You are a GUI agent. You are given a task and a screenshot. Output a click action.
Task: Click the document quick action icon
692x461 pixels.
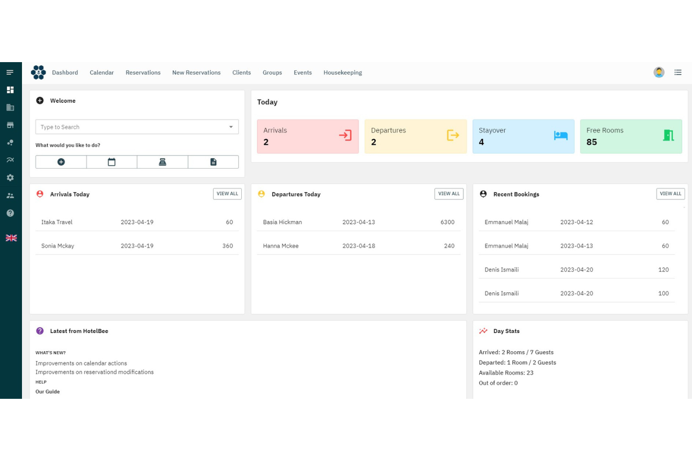click(213, 162)
